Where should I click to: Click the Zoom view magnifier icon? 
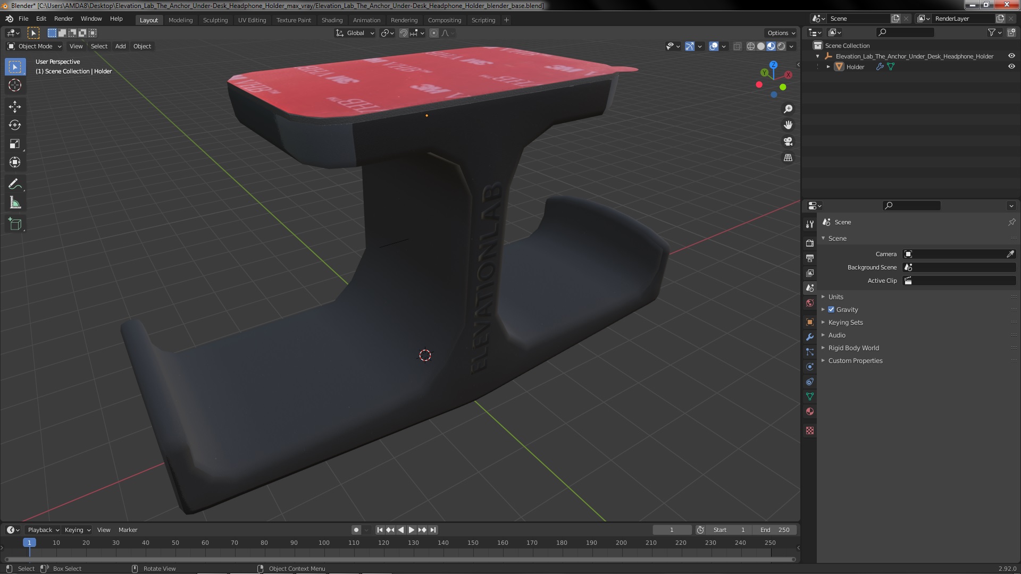[788, 109]
